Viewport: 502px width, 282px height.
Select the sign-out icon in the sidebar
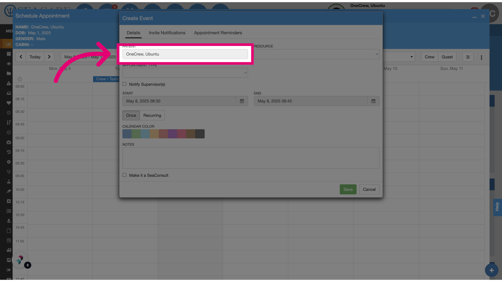click(x=9, y=270)
